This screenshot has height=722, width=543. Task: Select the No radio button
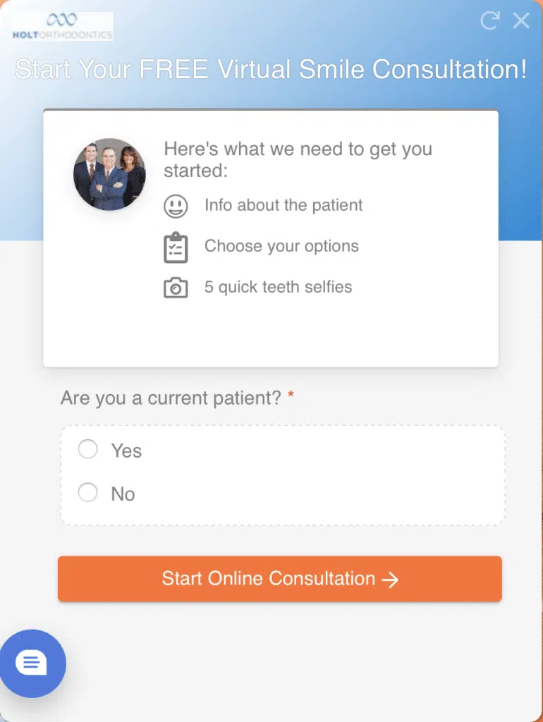87,492
